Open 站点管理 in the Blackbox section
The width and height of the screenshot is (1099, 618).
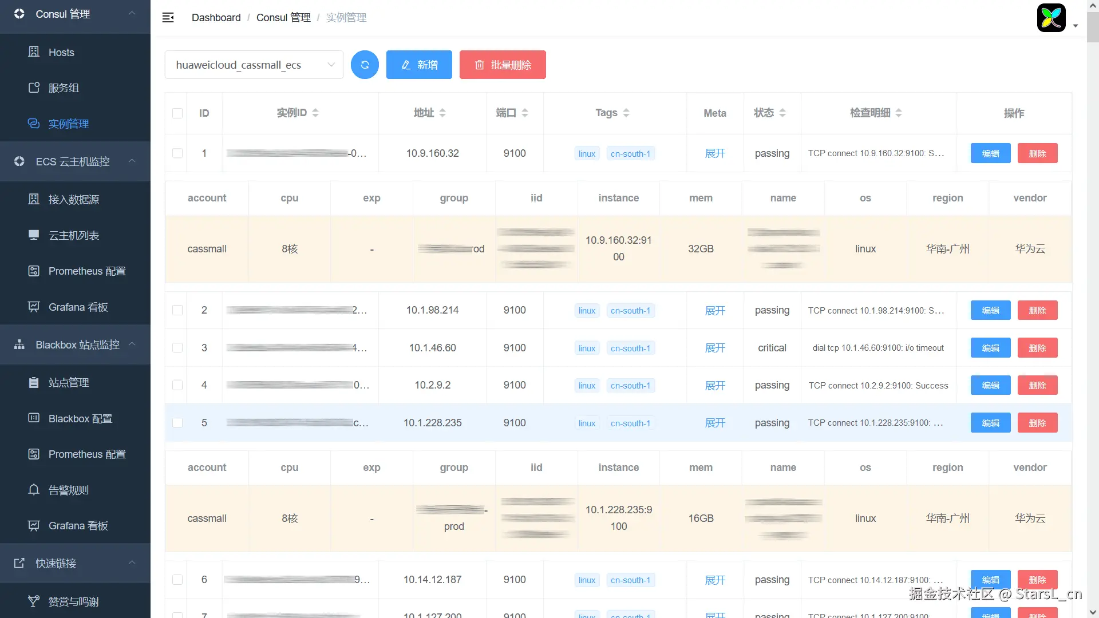tap(68, 383)
